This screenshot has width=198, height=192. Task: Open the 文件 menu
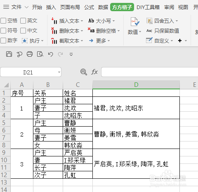pyautogui.click(x=16, y=7)
